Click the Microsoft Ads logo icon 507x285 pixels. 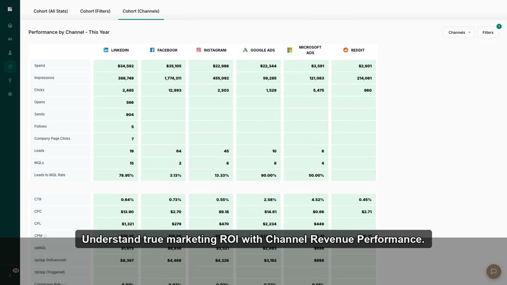pyautogui.click(x=290, y=50)
